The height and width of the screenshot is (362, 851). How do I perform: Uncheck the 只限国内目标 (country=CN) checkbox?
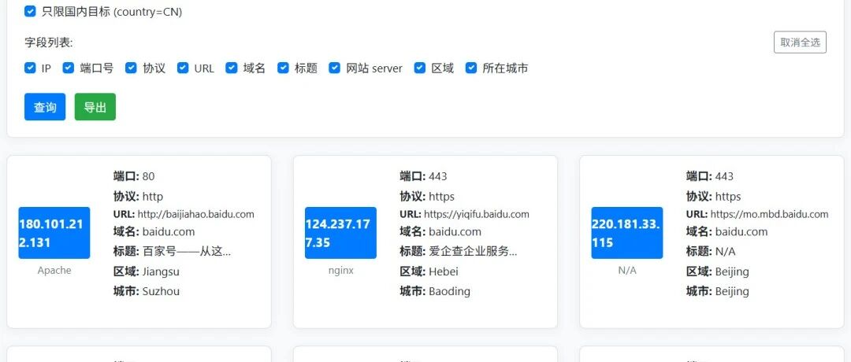tap(31, 11)
